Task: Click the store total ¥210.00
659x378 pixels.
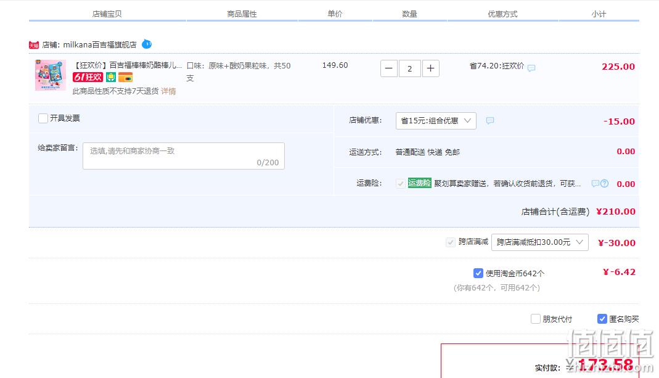Action: tap(616, 212)
